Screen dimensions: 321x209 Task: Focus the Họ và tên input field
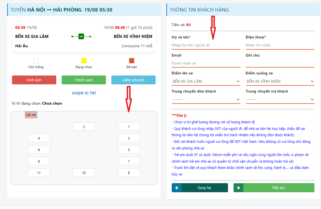206,45
